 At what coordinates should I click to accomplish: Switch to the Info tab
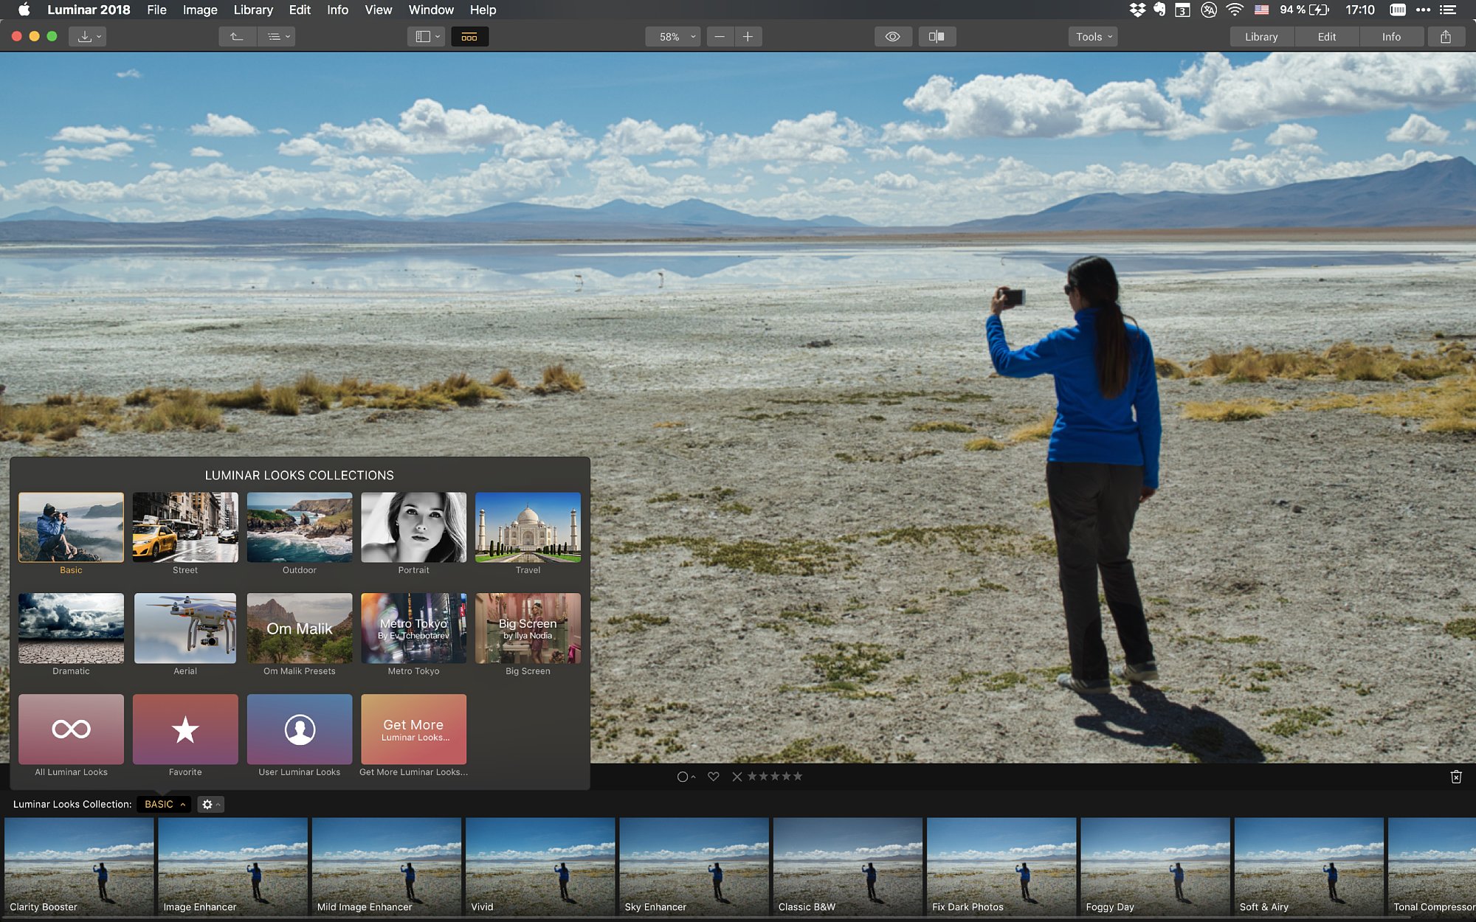[x=1391, y=36]
